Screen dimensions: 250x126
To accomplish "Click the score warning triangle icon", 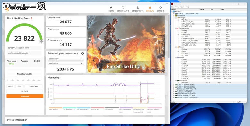I will coord(31,18).
